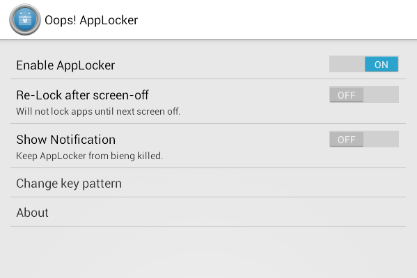Tap the Oops! AppLocker padlock app icon
The image size is (417, 278).
click(x=25, y=19)
